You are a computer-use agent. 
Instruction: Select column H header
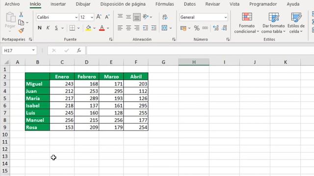point(194,62)
